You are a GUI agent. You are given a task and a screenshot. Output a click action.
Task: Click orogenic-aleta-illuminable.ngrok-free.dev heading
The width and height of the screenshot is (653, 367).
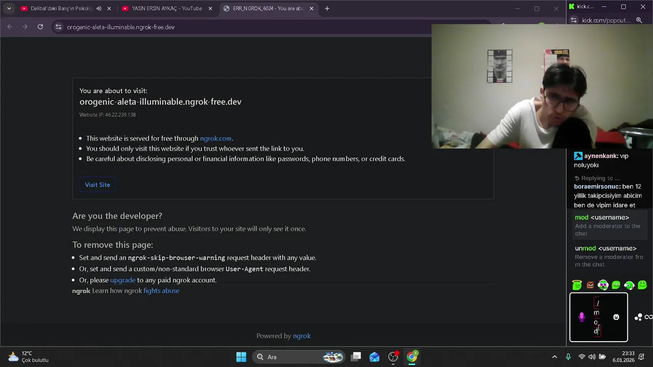pyautogui.click(x=160, y=101)
